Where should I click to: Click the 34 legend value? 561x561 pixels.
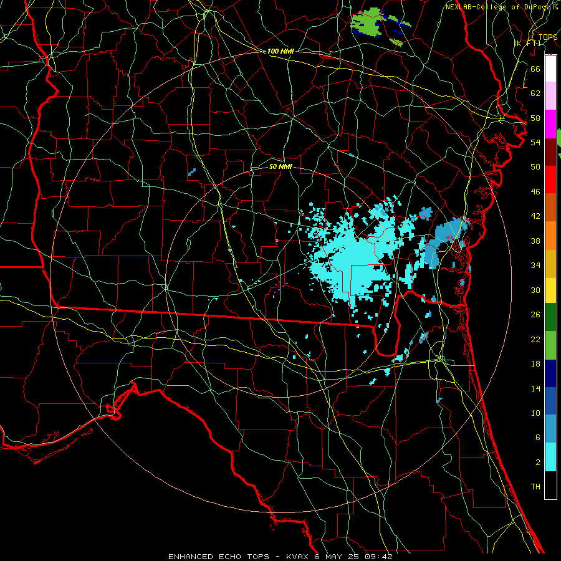click(x=535, y=266)
